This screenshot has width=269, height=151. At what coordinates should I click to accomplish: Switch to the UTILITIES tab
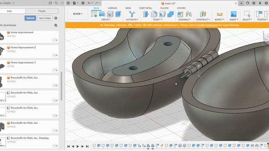tap(181, 8)
